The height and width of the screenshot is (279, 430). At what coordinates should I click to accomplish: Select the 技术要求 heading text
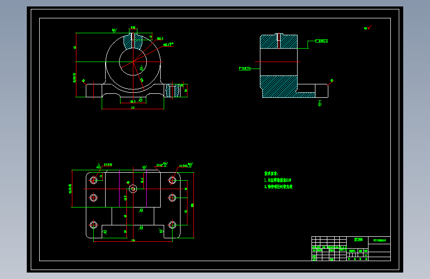(271, 174)
